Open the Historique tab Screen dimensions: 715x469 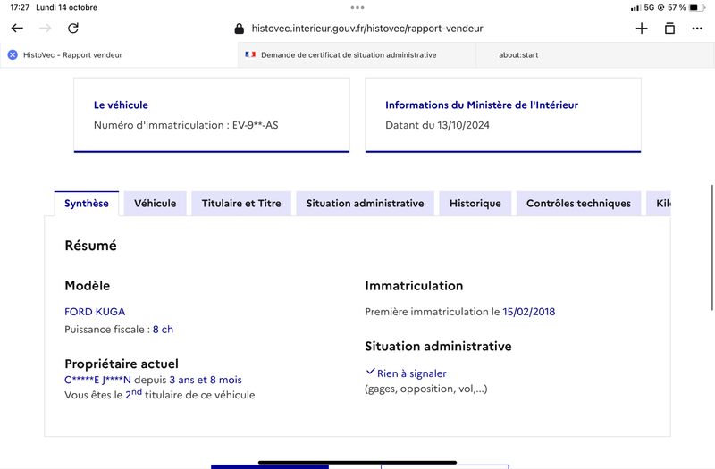click(x=475, y=204)
